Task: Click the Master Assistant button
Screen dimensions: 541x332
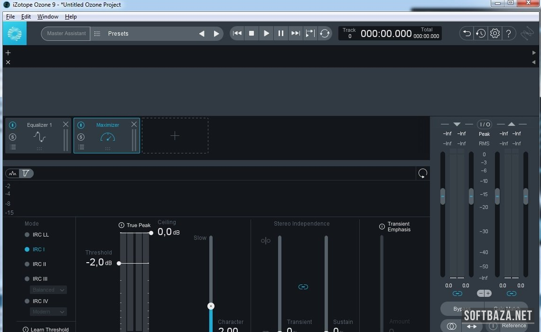Action: point(66,34)
